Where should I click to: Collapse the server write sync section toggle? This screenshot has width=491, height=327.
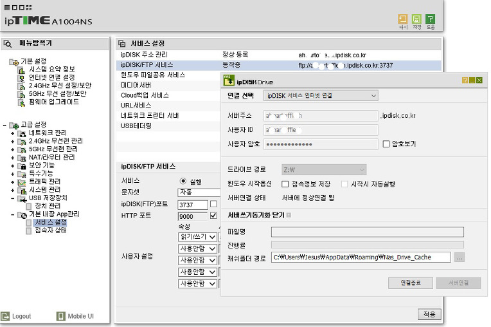coord(289,215)
